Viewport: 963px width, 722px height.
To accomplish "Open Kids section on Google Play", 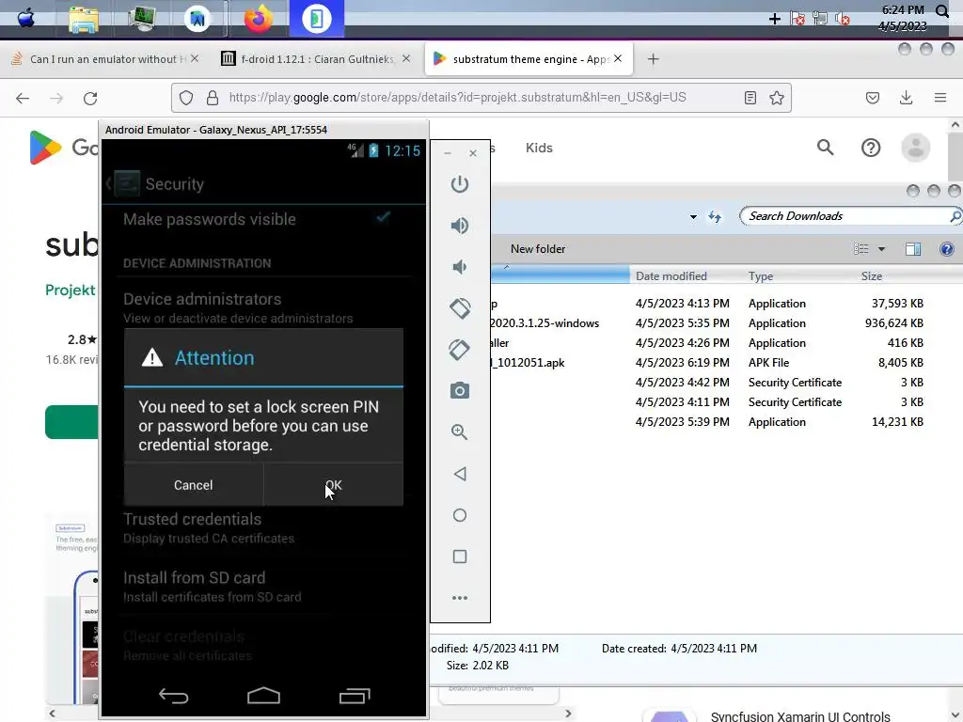I will [x=539, y=148].
